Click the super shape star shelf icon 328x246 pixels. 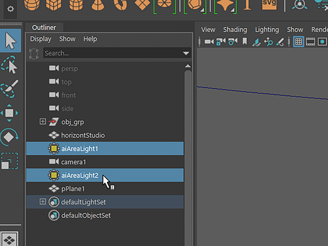click(x=225, y=5)
